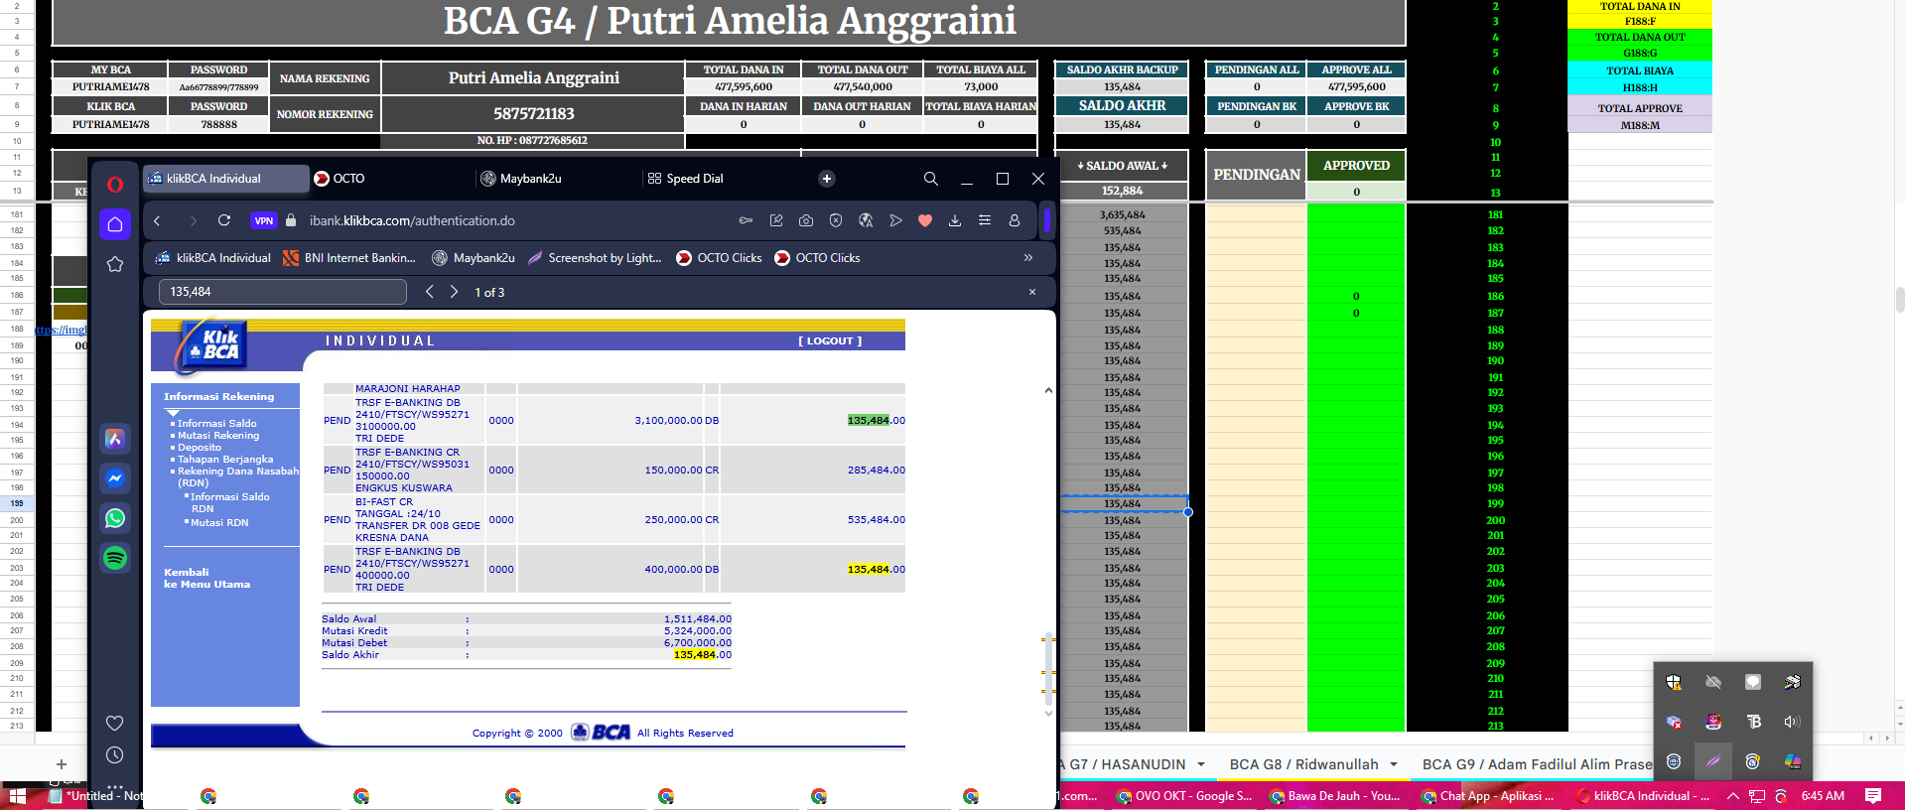
Task: Open Windows Security tray icon
Action: (x=1674, y=682)
